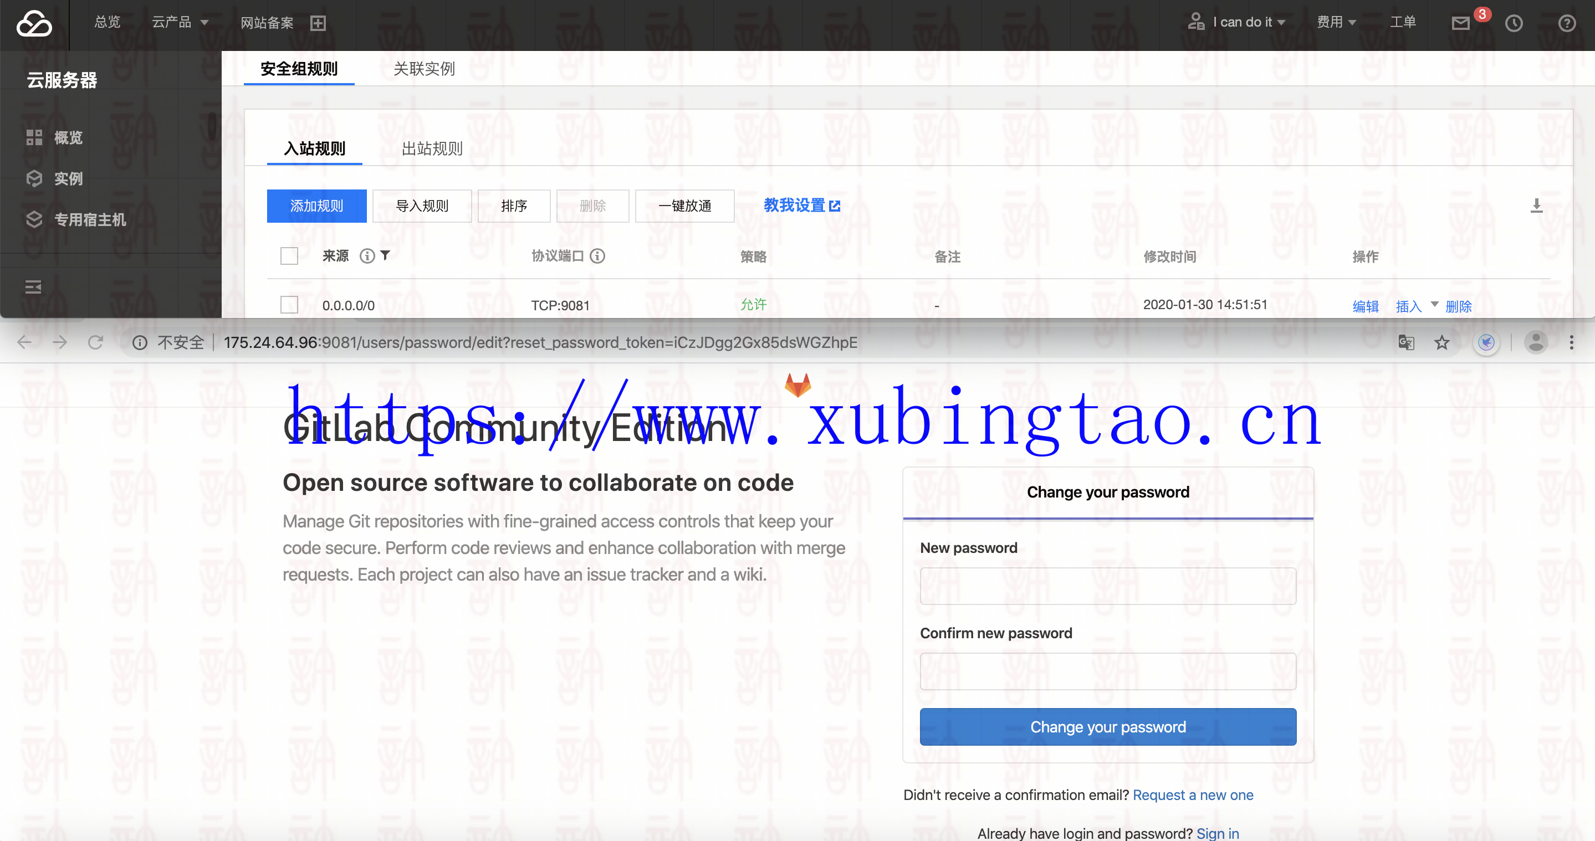Bookmark the page with star icon

click(1442, 342)
